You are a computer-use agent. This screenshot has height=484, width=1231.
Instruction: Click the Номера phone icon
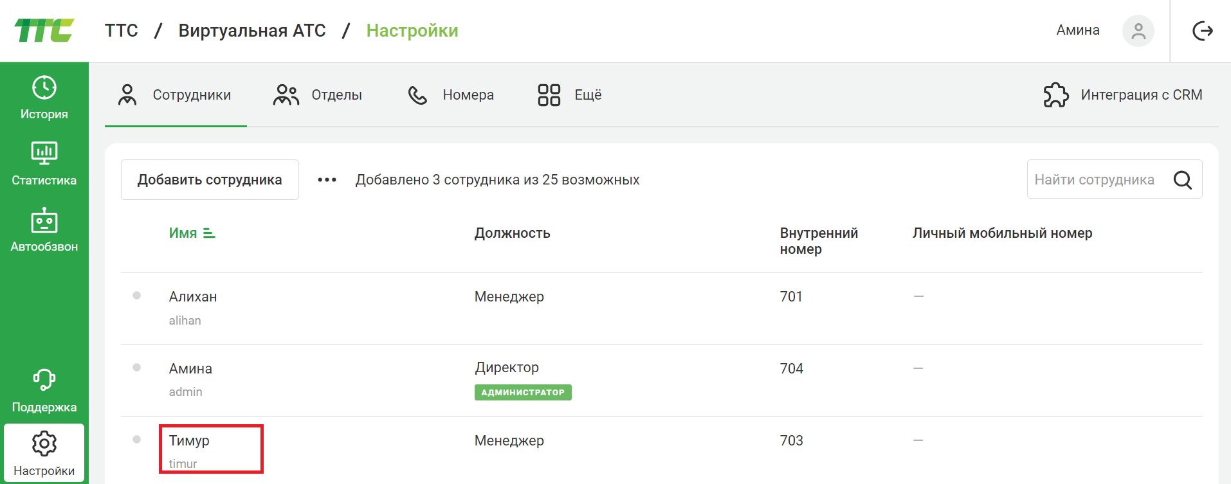(417, 95)
